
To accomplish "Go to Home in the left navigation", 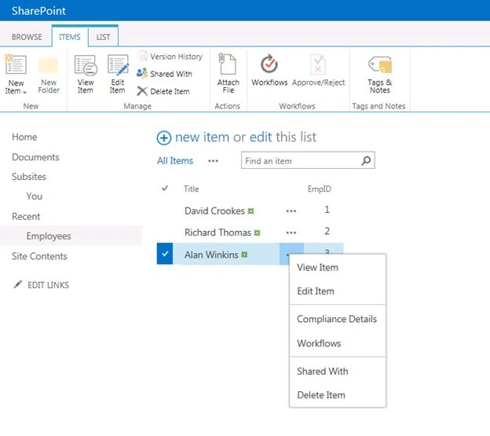I will 24,137.
